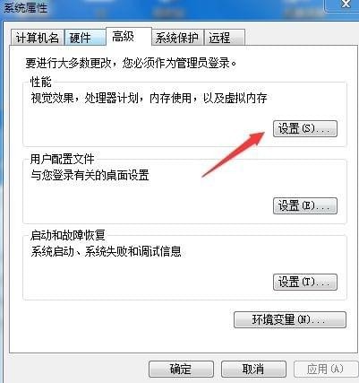359x383 pixels.
Task: Open performance 设置(S) button
Action: point(305,129)
